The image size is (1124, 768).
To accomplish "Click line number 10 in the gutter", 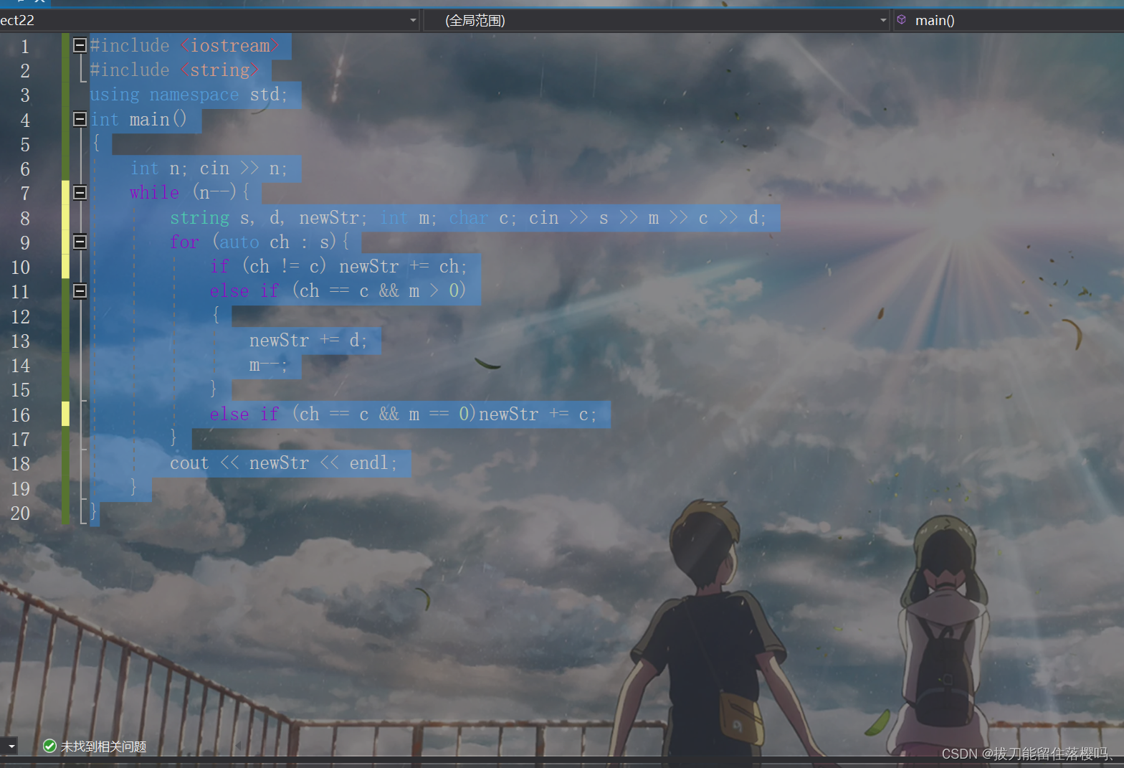I will click(20, 267).
